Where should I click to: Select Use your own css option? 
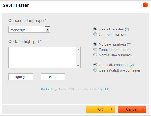coord(95,34)
